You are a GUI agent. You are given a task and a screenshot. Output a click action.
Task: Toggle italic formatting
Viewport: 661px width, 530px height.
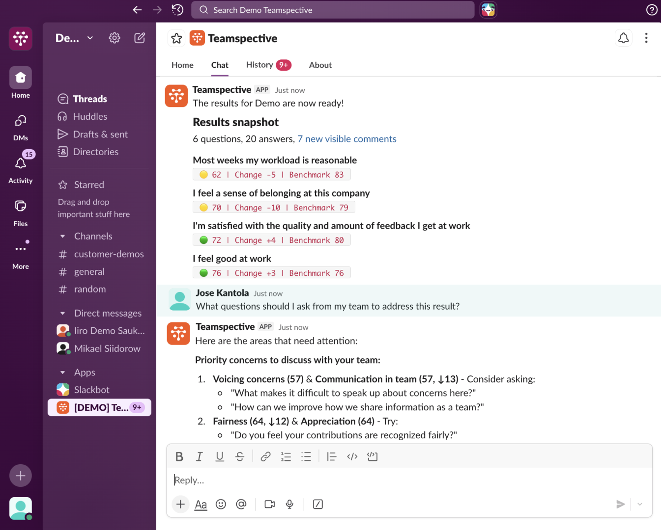[x=199, y=457]
